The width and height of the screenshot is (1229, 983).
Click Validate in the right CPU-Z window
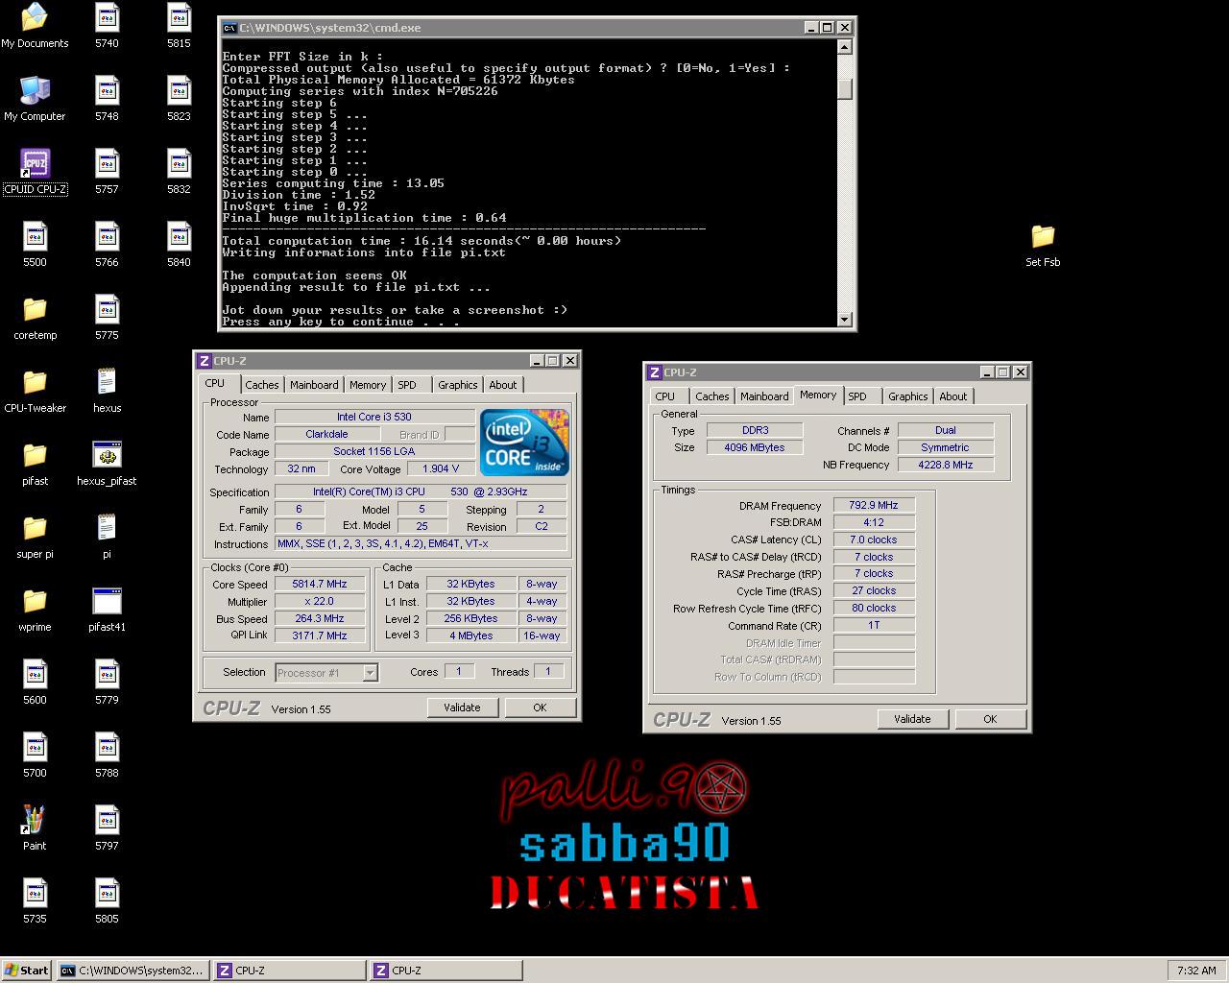(x=912, y=719)
